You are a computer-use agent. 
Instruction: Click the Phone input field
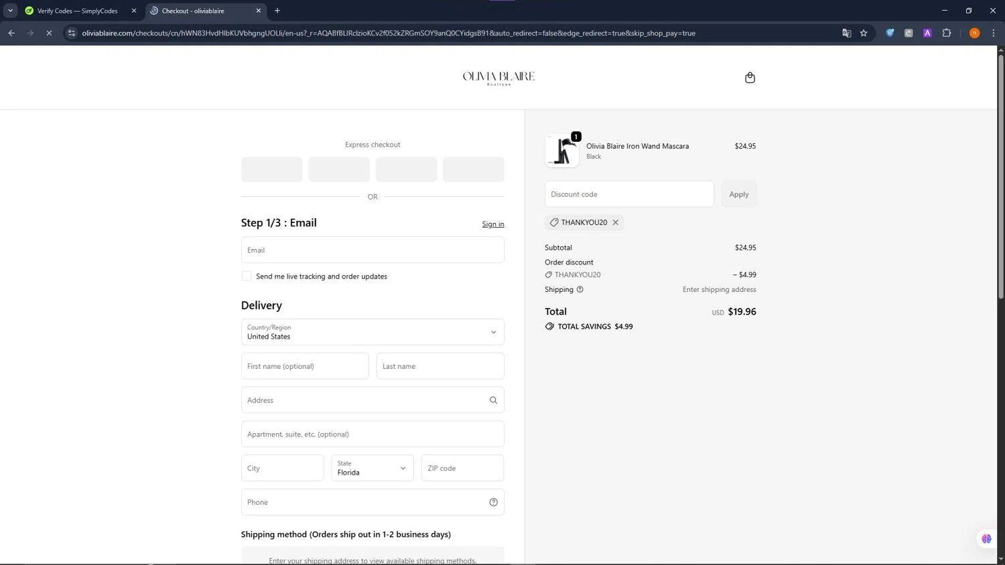point(373,502)
